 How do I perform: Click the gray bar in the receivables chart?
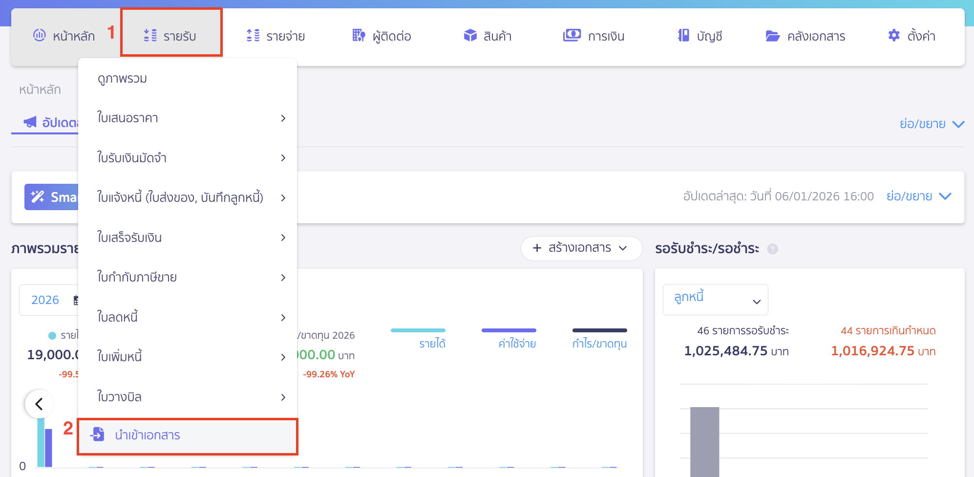click(x=704, y=440)
